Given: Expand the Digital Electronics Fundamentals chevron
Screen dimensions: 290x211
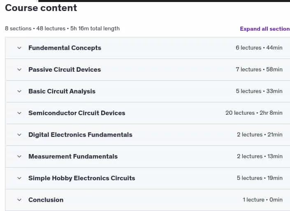Looking at the screenshot, I should pos(19,135).
